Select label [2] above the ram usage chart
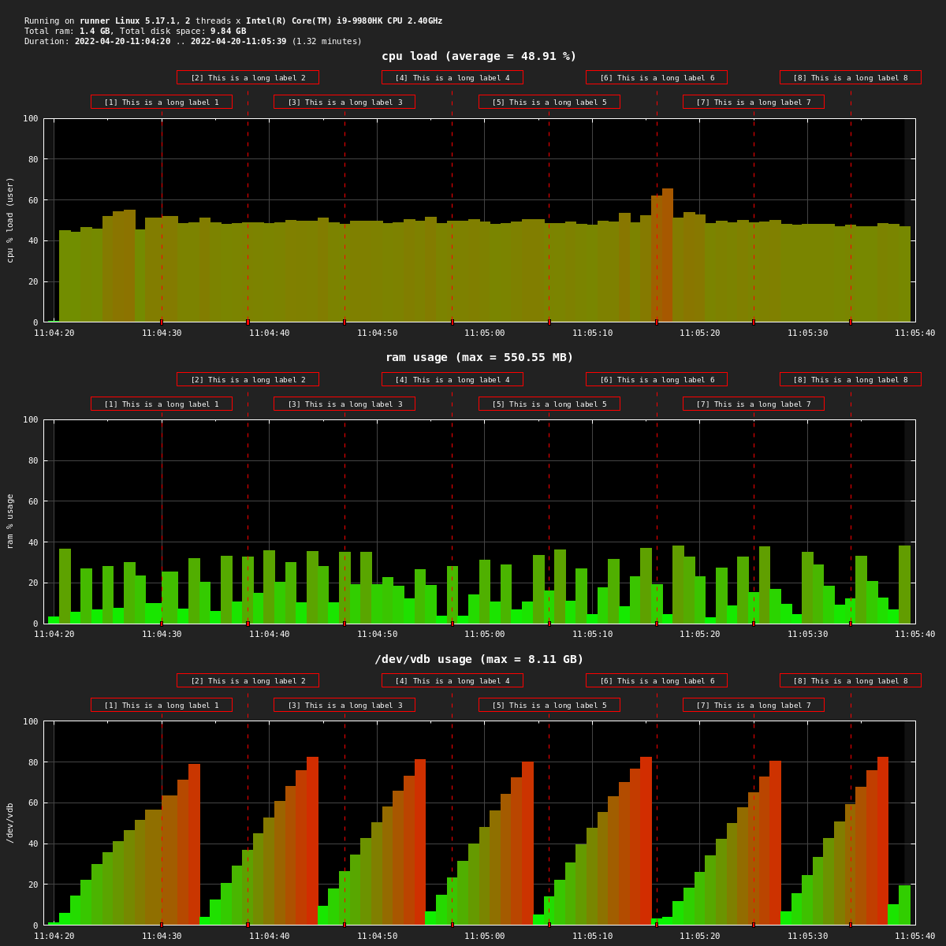Screen dimensions: 946x946 coord(248,379)
